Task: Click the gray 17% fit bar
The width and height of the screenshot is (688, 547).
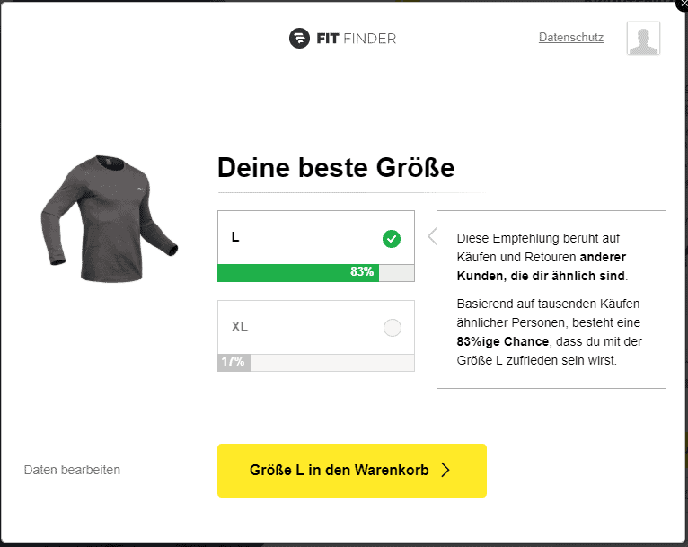Action: (233, 362)
